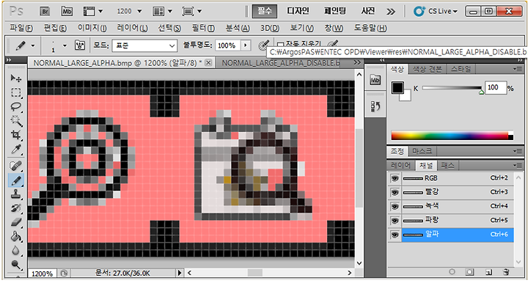Toggle visibility of the 빨강 channel
528x283 pixels.
click(395, 192)
